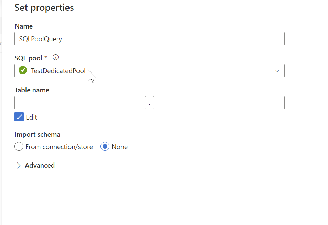Click the Edit checkbox label text

click(x=31, y=117)
